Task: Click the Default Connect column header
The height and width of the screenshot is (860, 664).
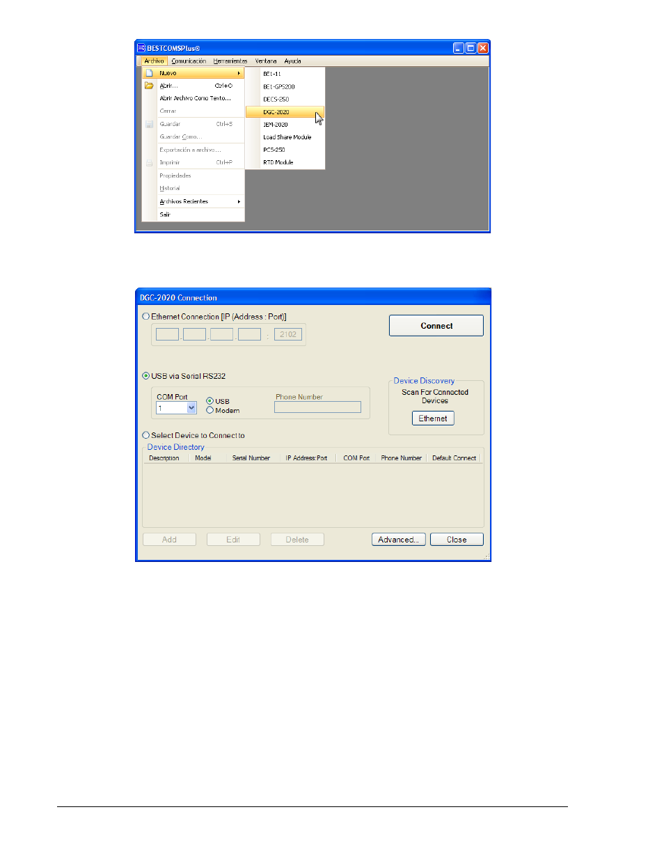Action: coord(454,458)
